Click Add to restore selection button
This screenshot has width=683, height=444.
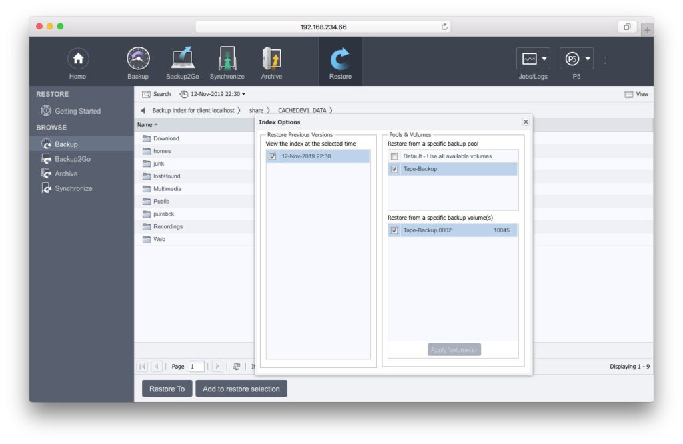point(241,389)
